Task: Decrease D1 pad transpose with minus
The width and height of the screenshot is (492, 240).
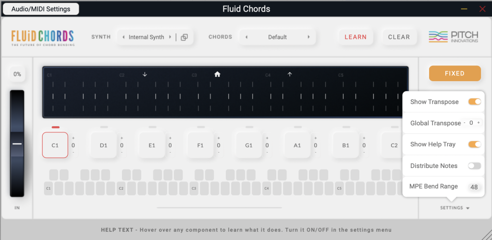Action: [122, 152]
